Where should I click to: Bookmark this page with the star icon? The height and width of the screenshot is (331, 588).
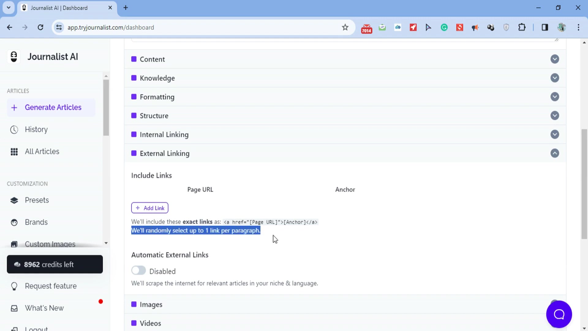pyautogui.click(x=345, y=27)
